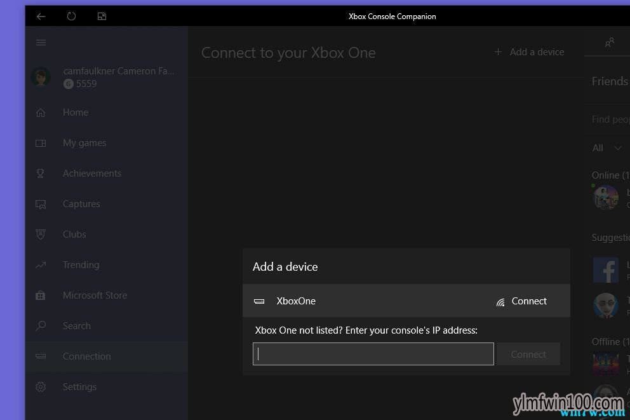630x420 pixels.
Task: Click the Captures screen icon
Action: 41,204
